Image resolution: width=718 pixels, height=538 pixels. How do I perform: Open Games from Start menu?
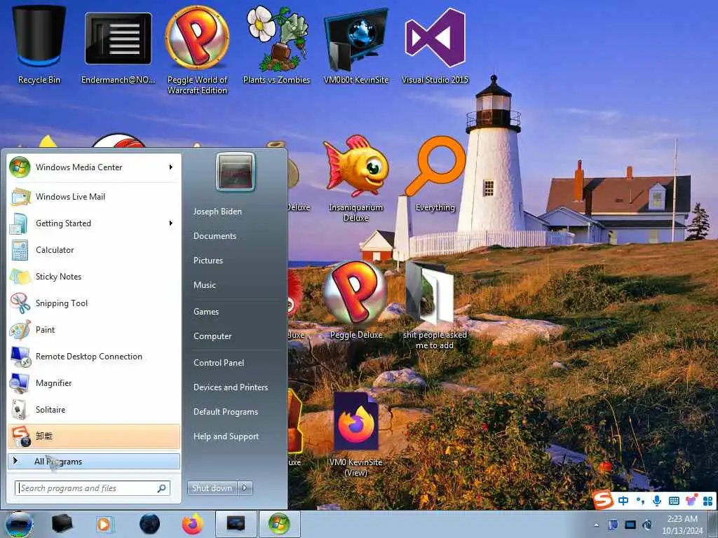click(x=206, y=312)
